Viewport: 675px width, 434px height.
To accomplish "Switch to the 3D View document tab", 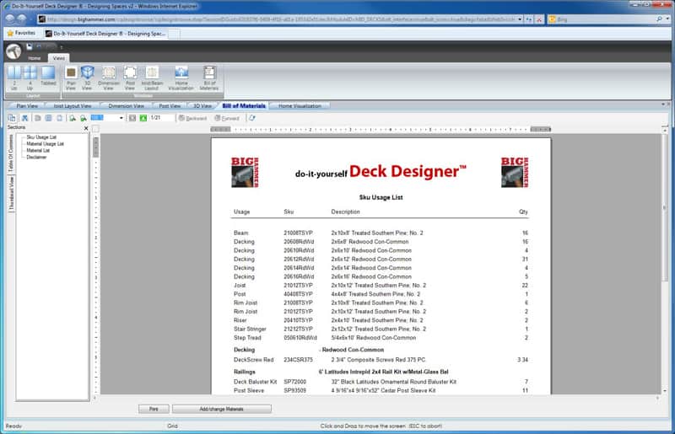I will [x=202, y=106].
